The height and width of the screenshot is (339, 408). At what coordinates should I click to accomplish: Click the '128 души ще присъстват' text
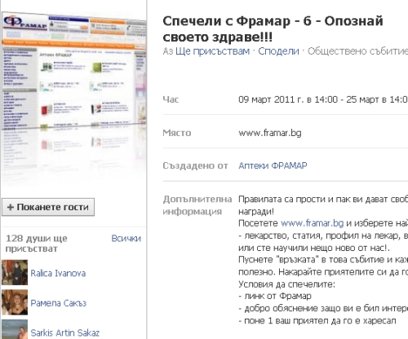coord(37,244)
